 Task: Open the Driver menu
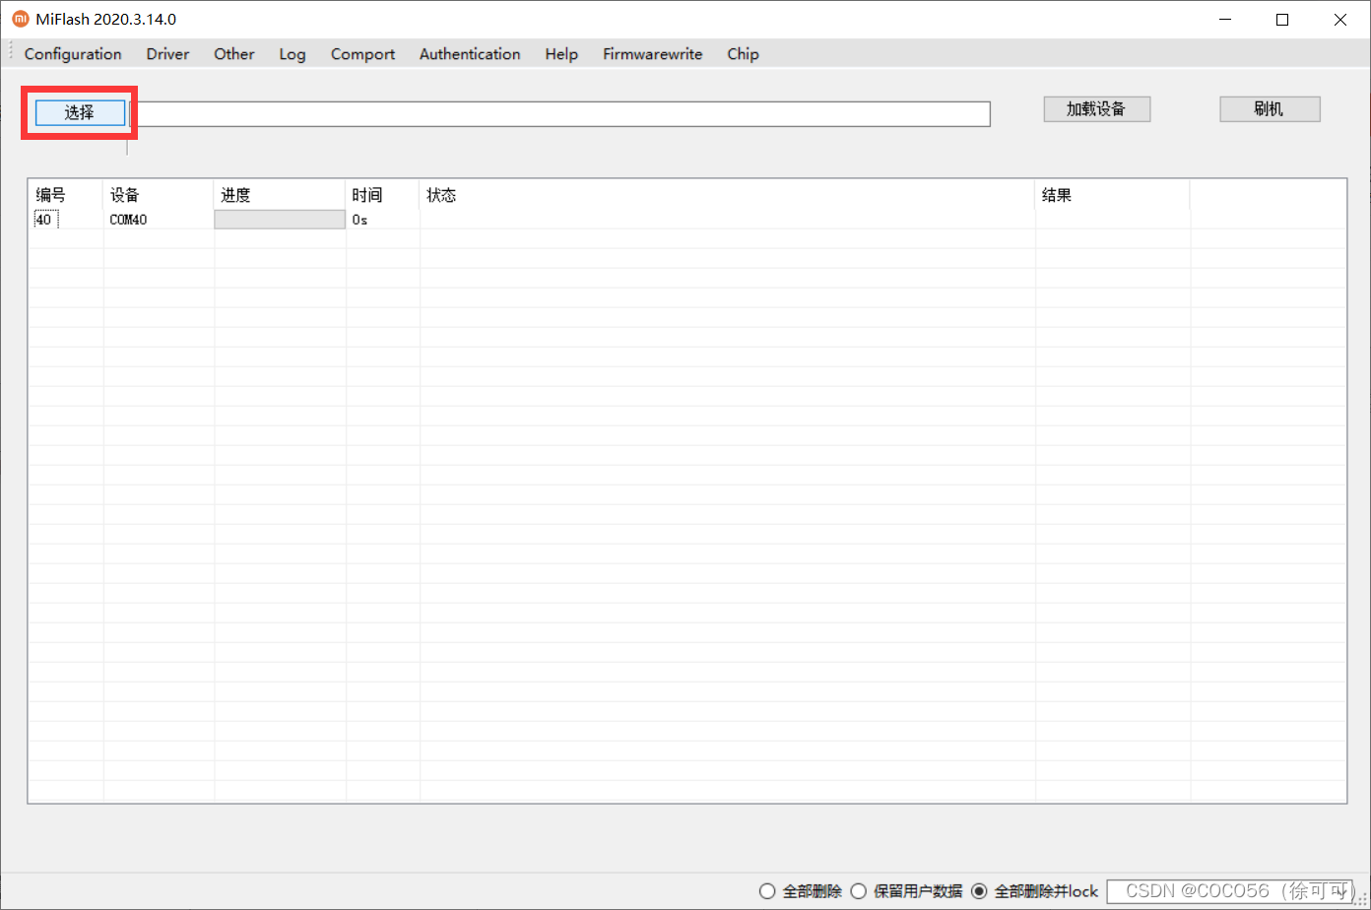pyautogui.click(x=167, y=54)
